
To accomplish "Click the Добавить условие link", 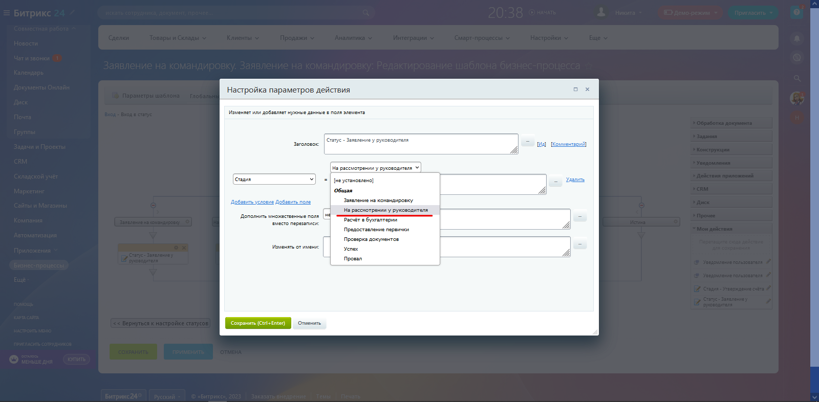I will point(252,202).
